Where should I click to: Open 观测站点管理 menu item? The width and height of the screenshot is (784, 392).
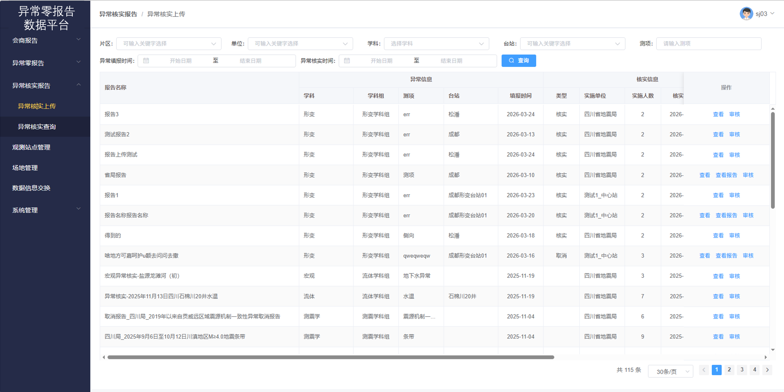(x=31, y=147)
